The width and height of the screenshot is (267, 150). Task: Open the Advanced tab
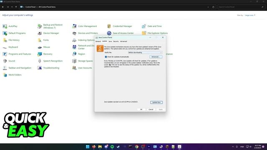coord(123,42)
